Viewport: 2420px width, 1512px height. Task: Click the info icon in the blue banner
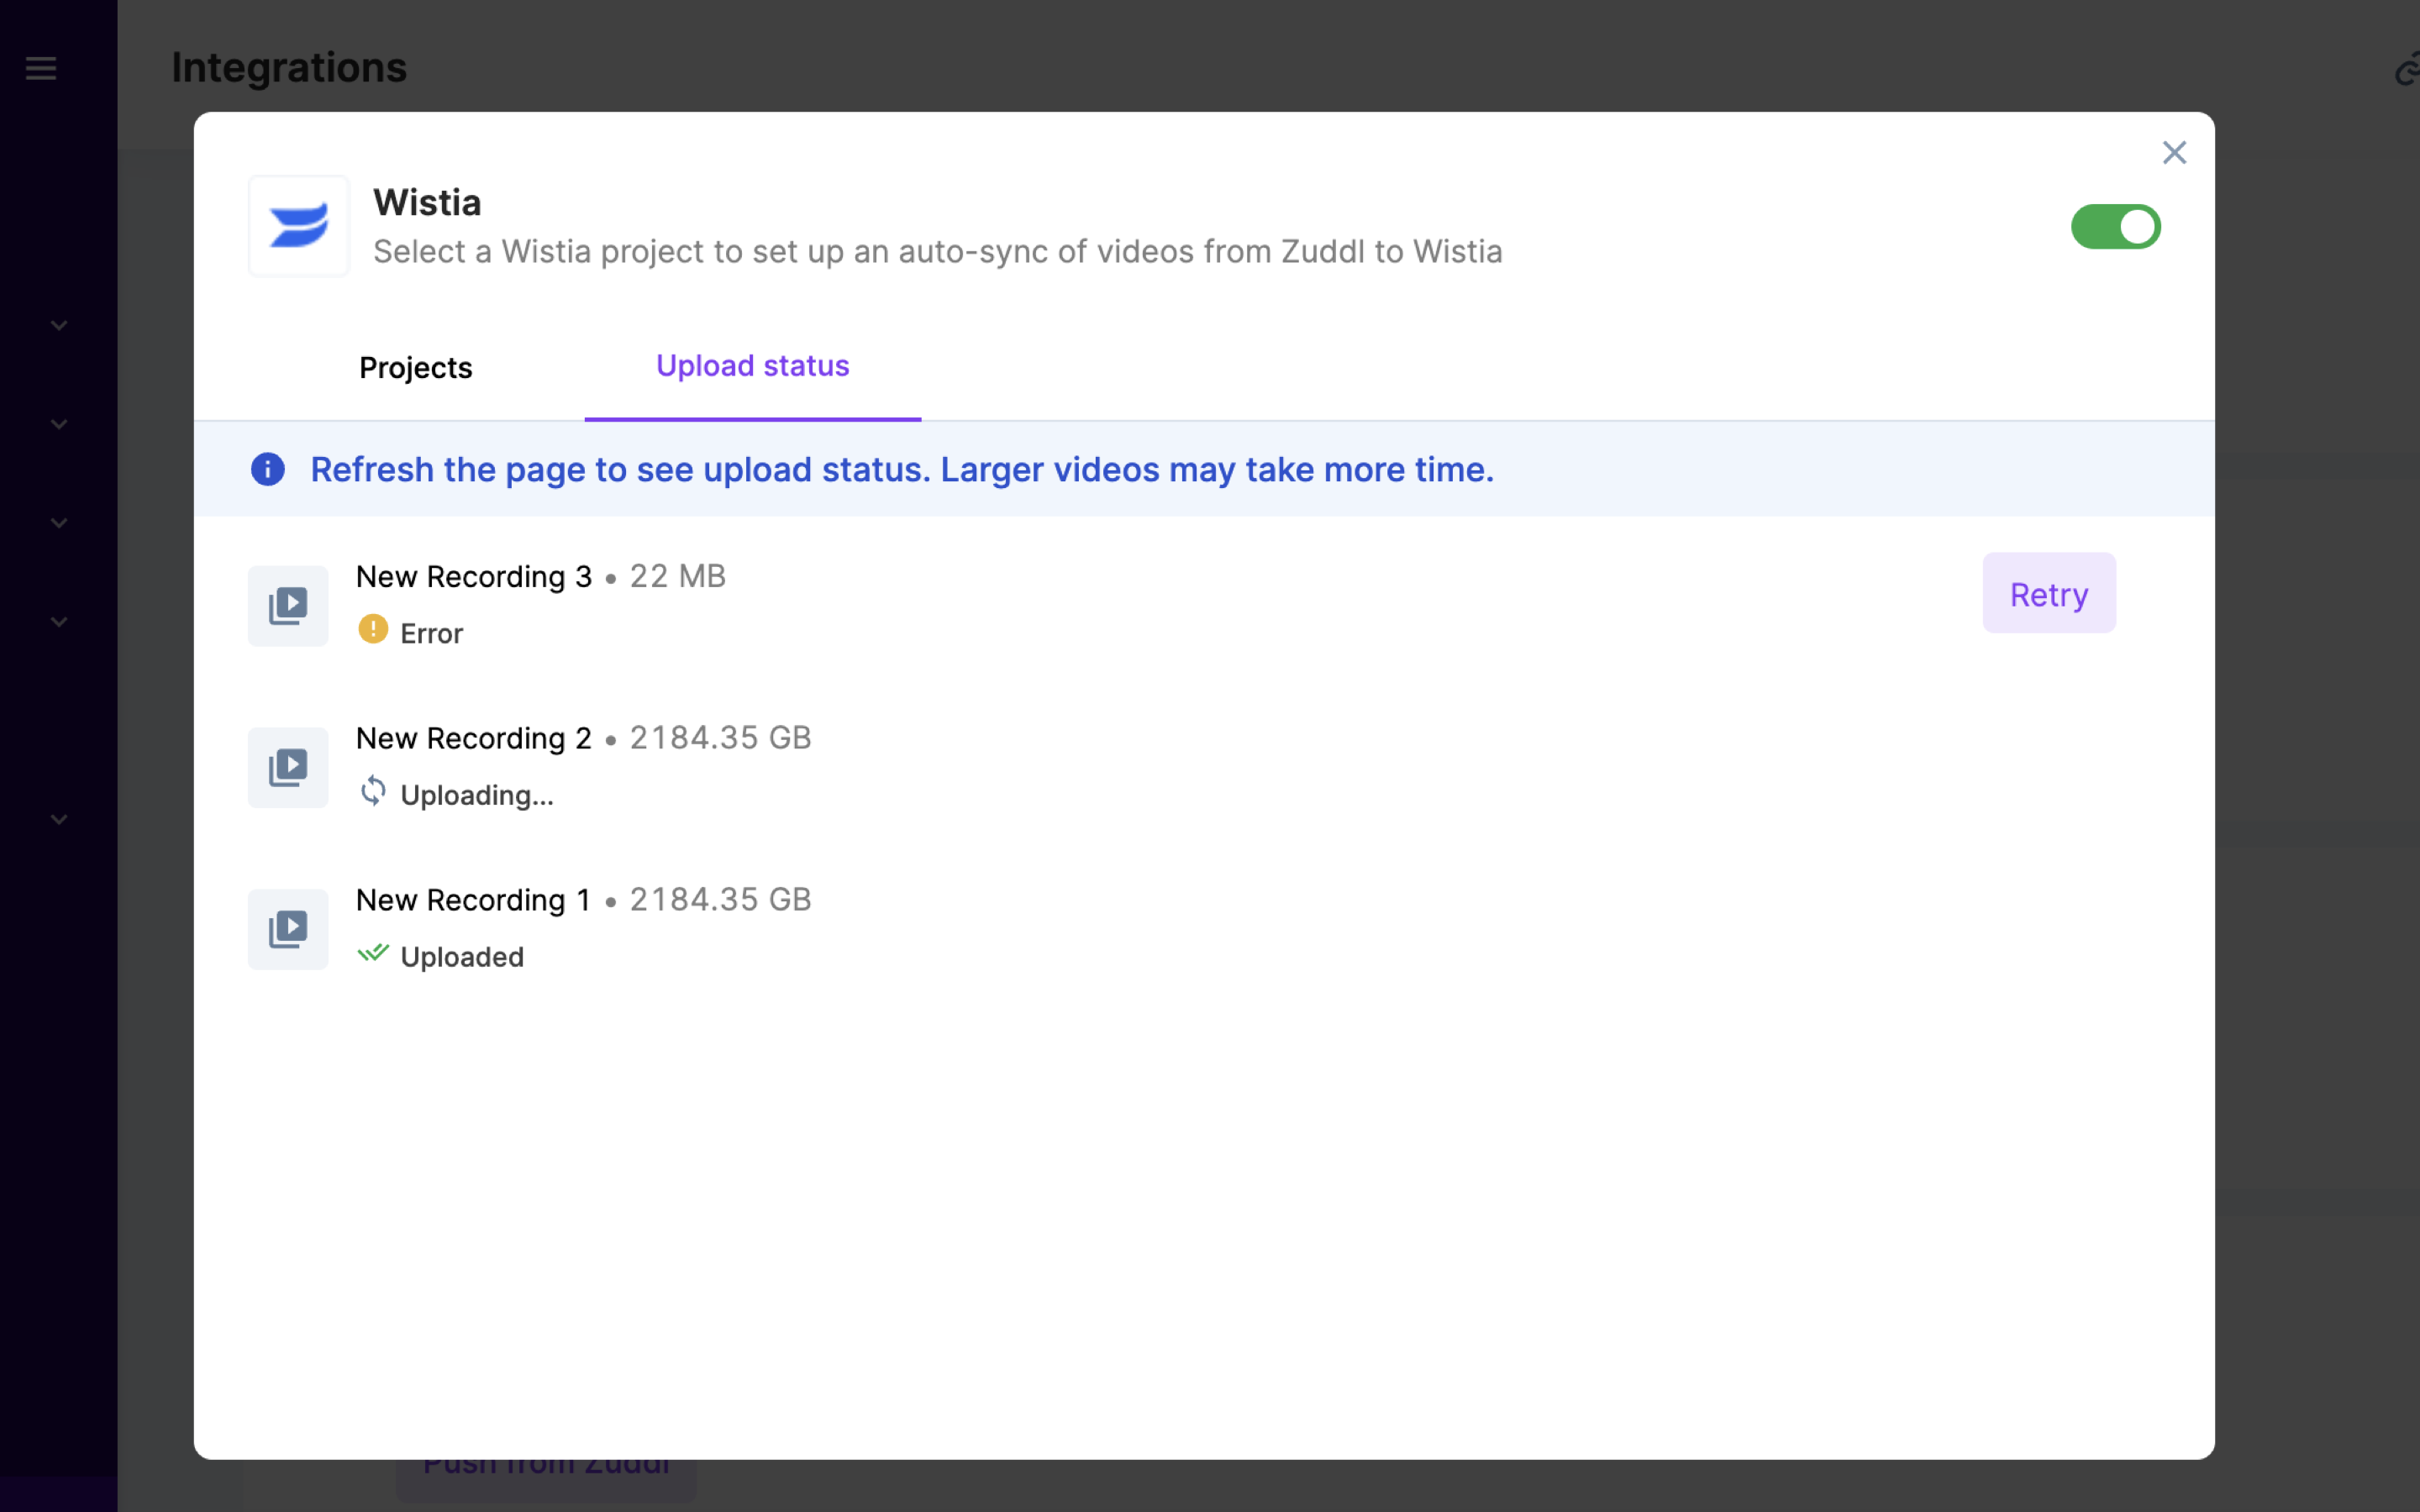(x=267, y=469)
